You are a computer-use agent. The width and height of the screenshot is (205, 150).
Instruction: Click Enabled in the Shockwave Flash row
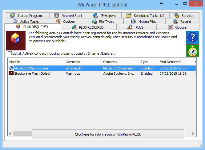[x=147, y=73]
